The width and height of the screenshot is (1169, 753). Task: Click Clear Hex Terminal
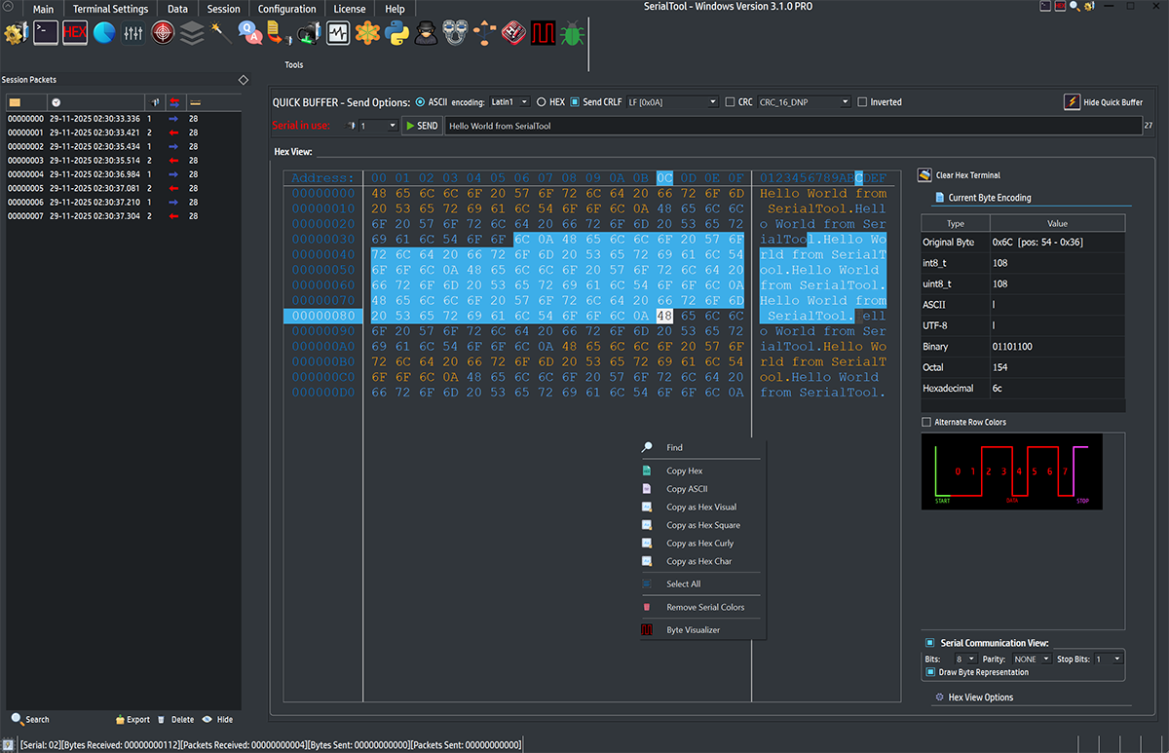coord(966,175)
